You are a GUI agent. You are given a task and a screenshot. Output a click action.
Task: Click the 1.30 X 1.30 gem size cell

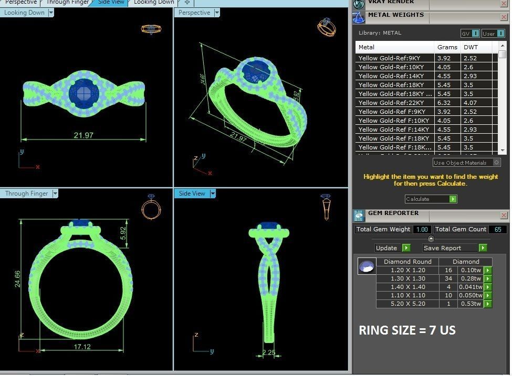pos(407,278)
